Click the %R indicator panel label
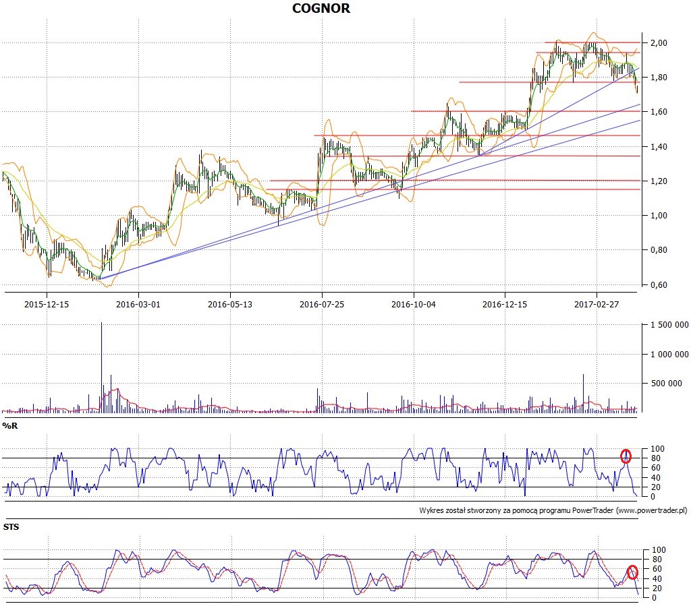 pyautogui.click(x=10, y=426)
